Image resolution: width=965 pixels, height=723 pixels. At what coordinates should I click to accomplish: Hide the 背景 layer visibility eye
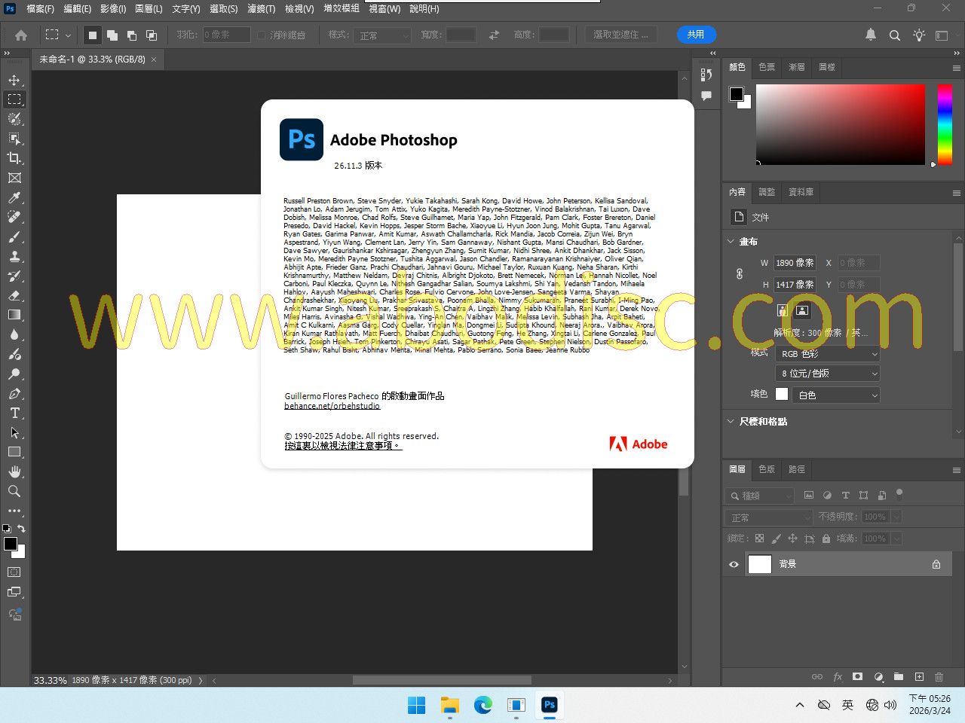coord(734,564)
